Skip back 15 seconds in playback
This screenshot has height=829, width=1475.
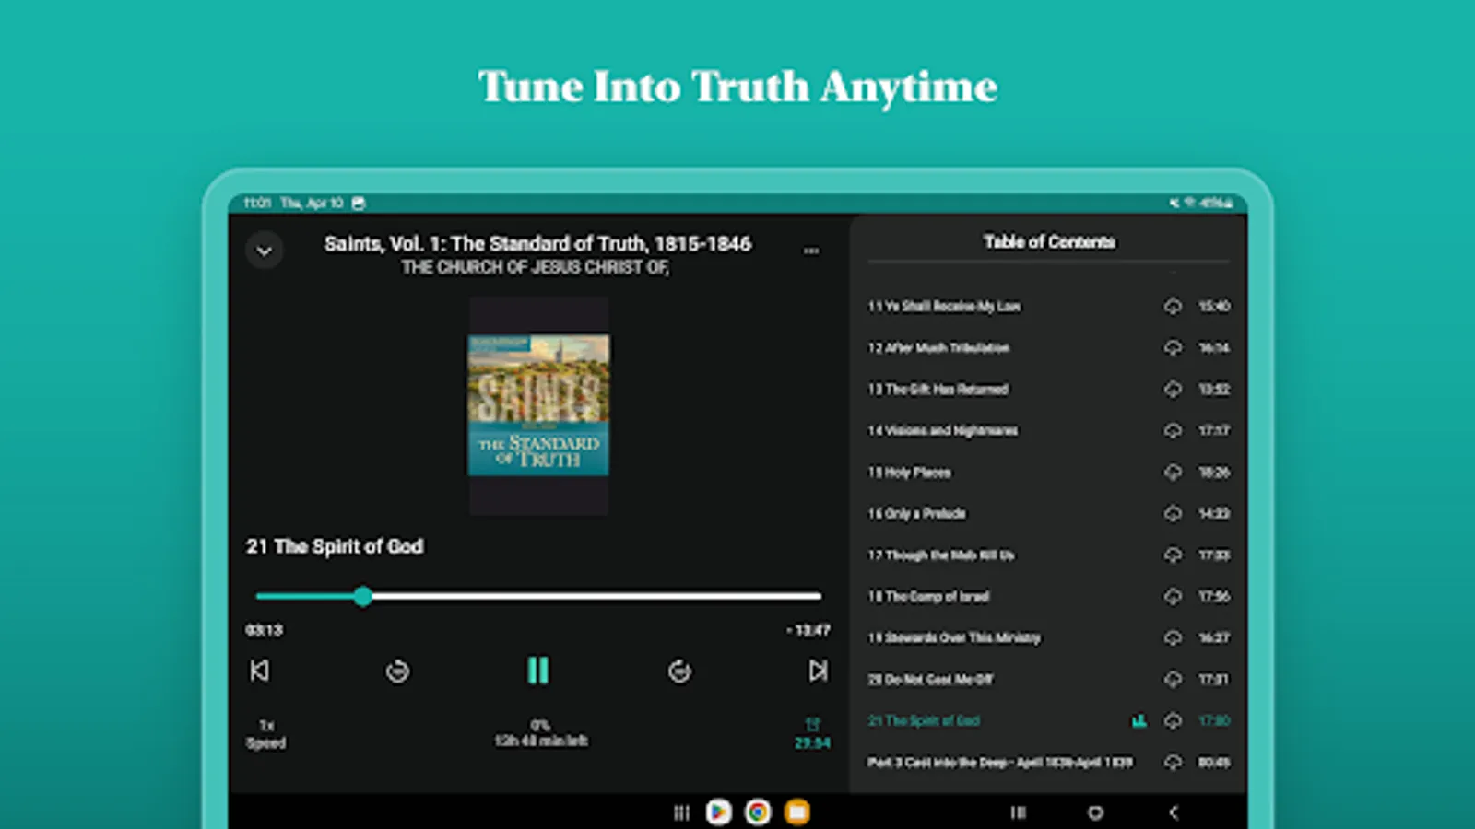[x=396, y=671]
